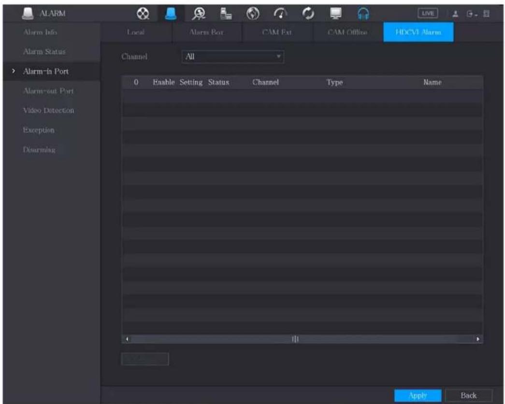Click the user account icon
505x404 pixels.
[x=455, y=14]
